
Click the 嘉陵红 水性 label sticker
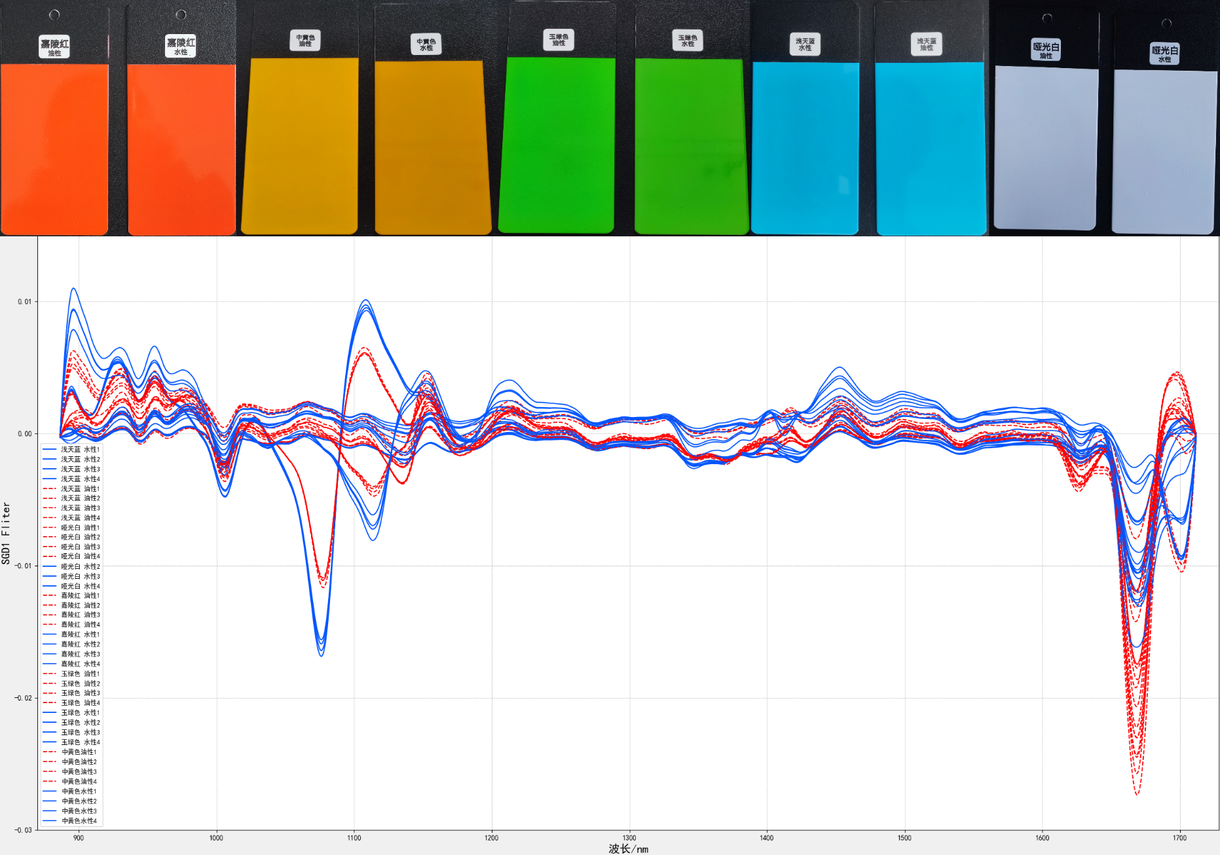point(181,46)
